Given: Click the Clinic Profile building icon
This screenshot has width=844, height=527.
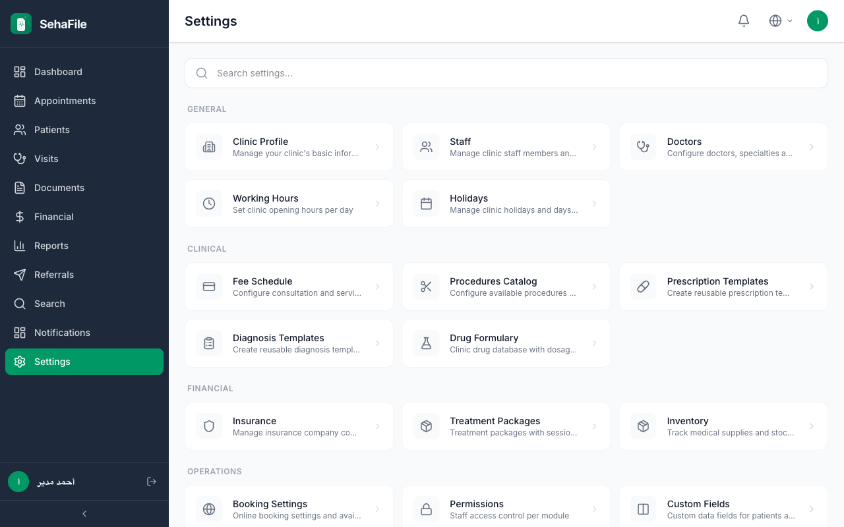Looking at the screenshot, I should click(209, 147).
